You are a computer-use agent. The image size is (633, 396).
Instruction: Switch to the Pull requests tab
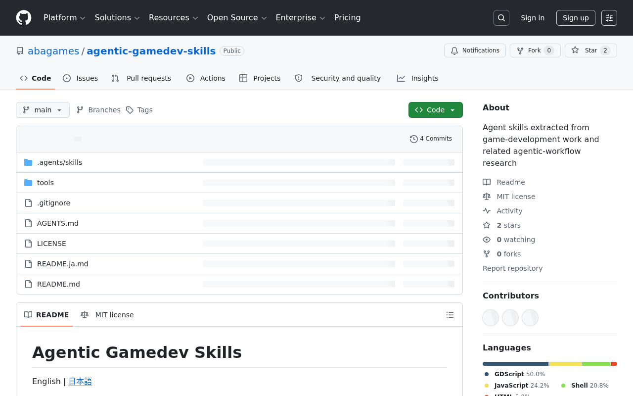pos(141,78)
